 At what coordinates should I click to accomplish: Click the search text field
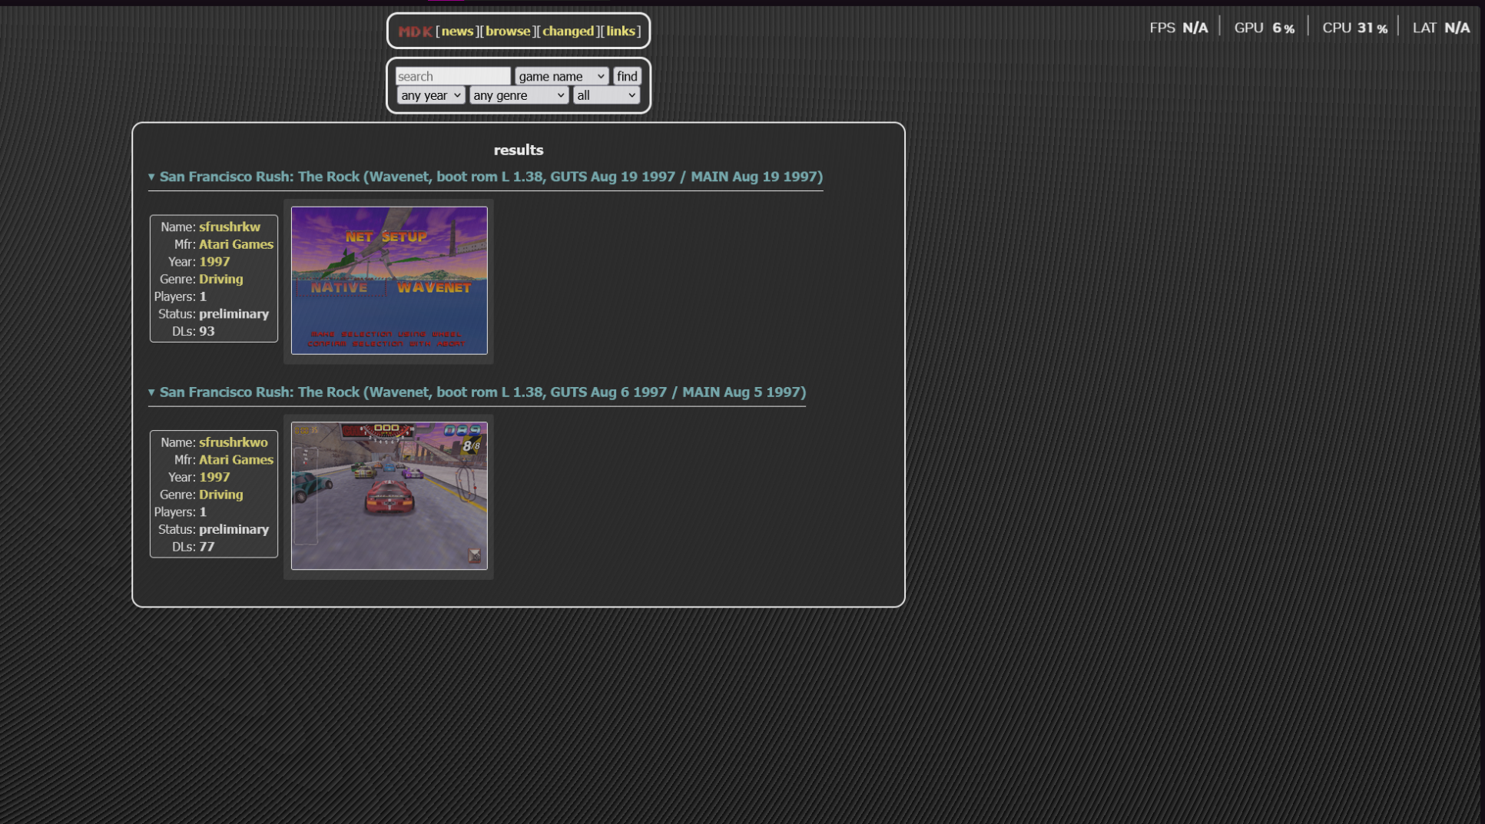pos(452,76)
